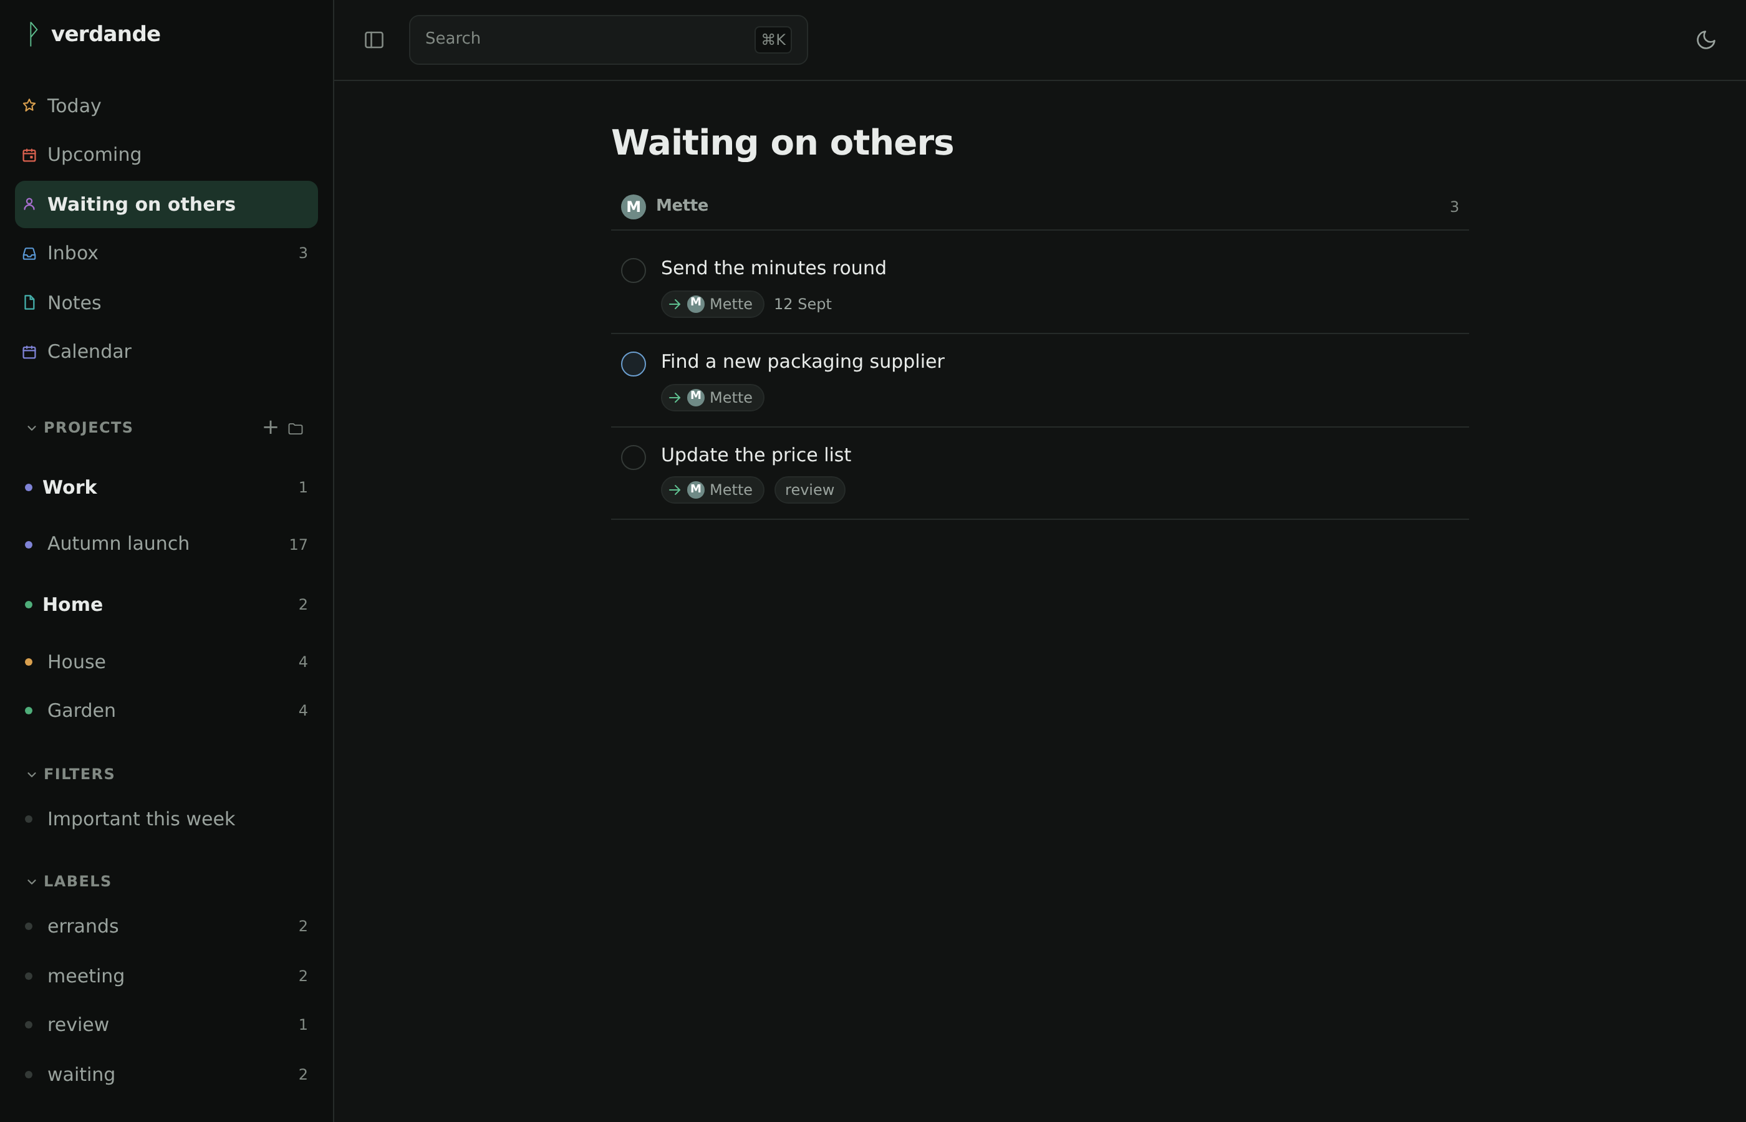Collapse the Projects section chevron
Viewport: 1746px width, 1122px height.
(31, 428)
